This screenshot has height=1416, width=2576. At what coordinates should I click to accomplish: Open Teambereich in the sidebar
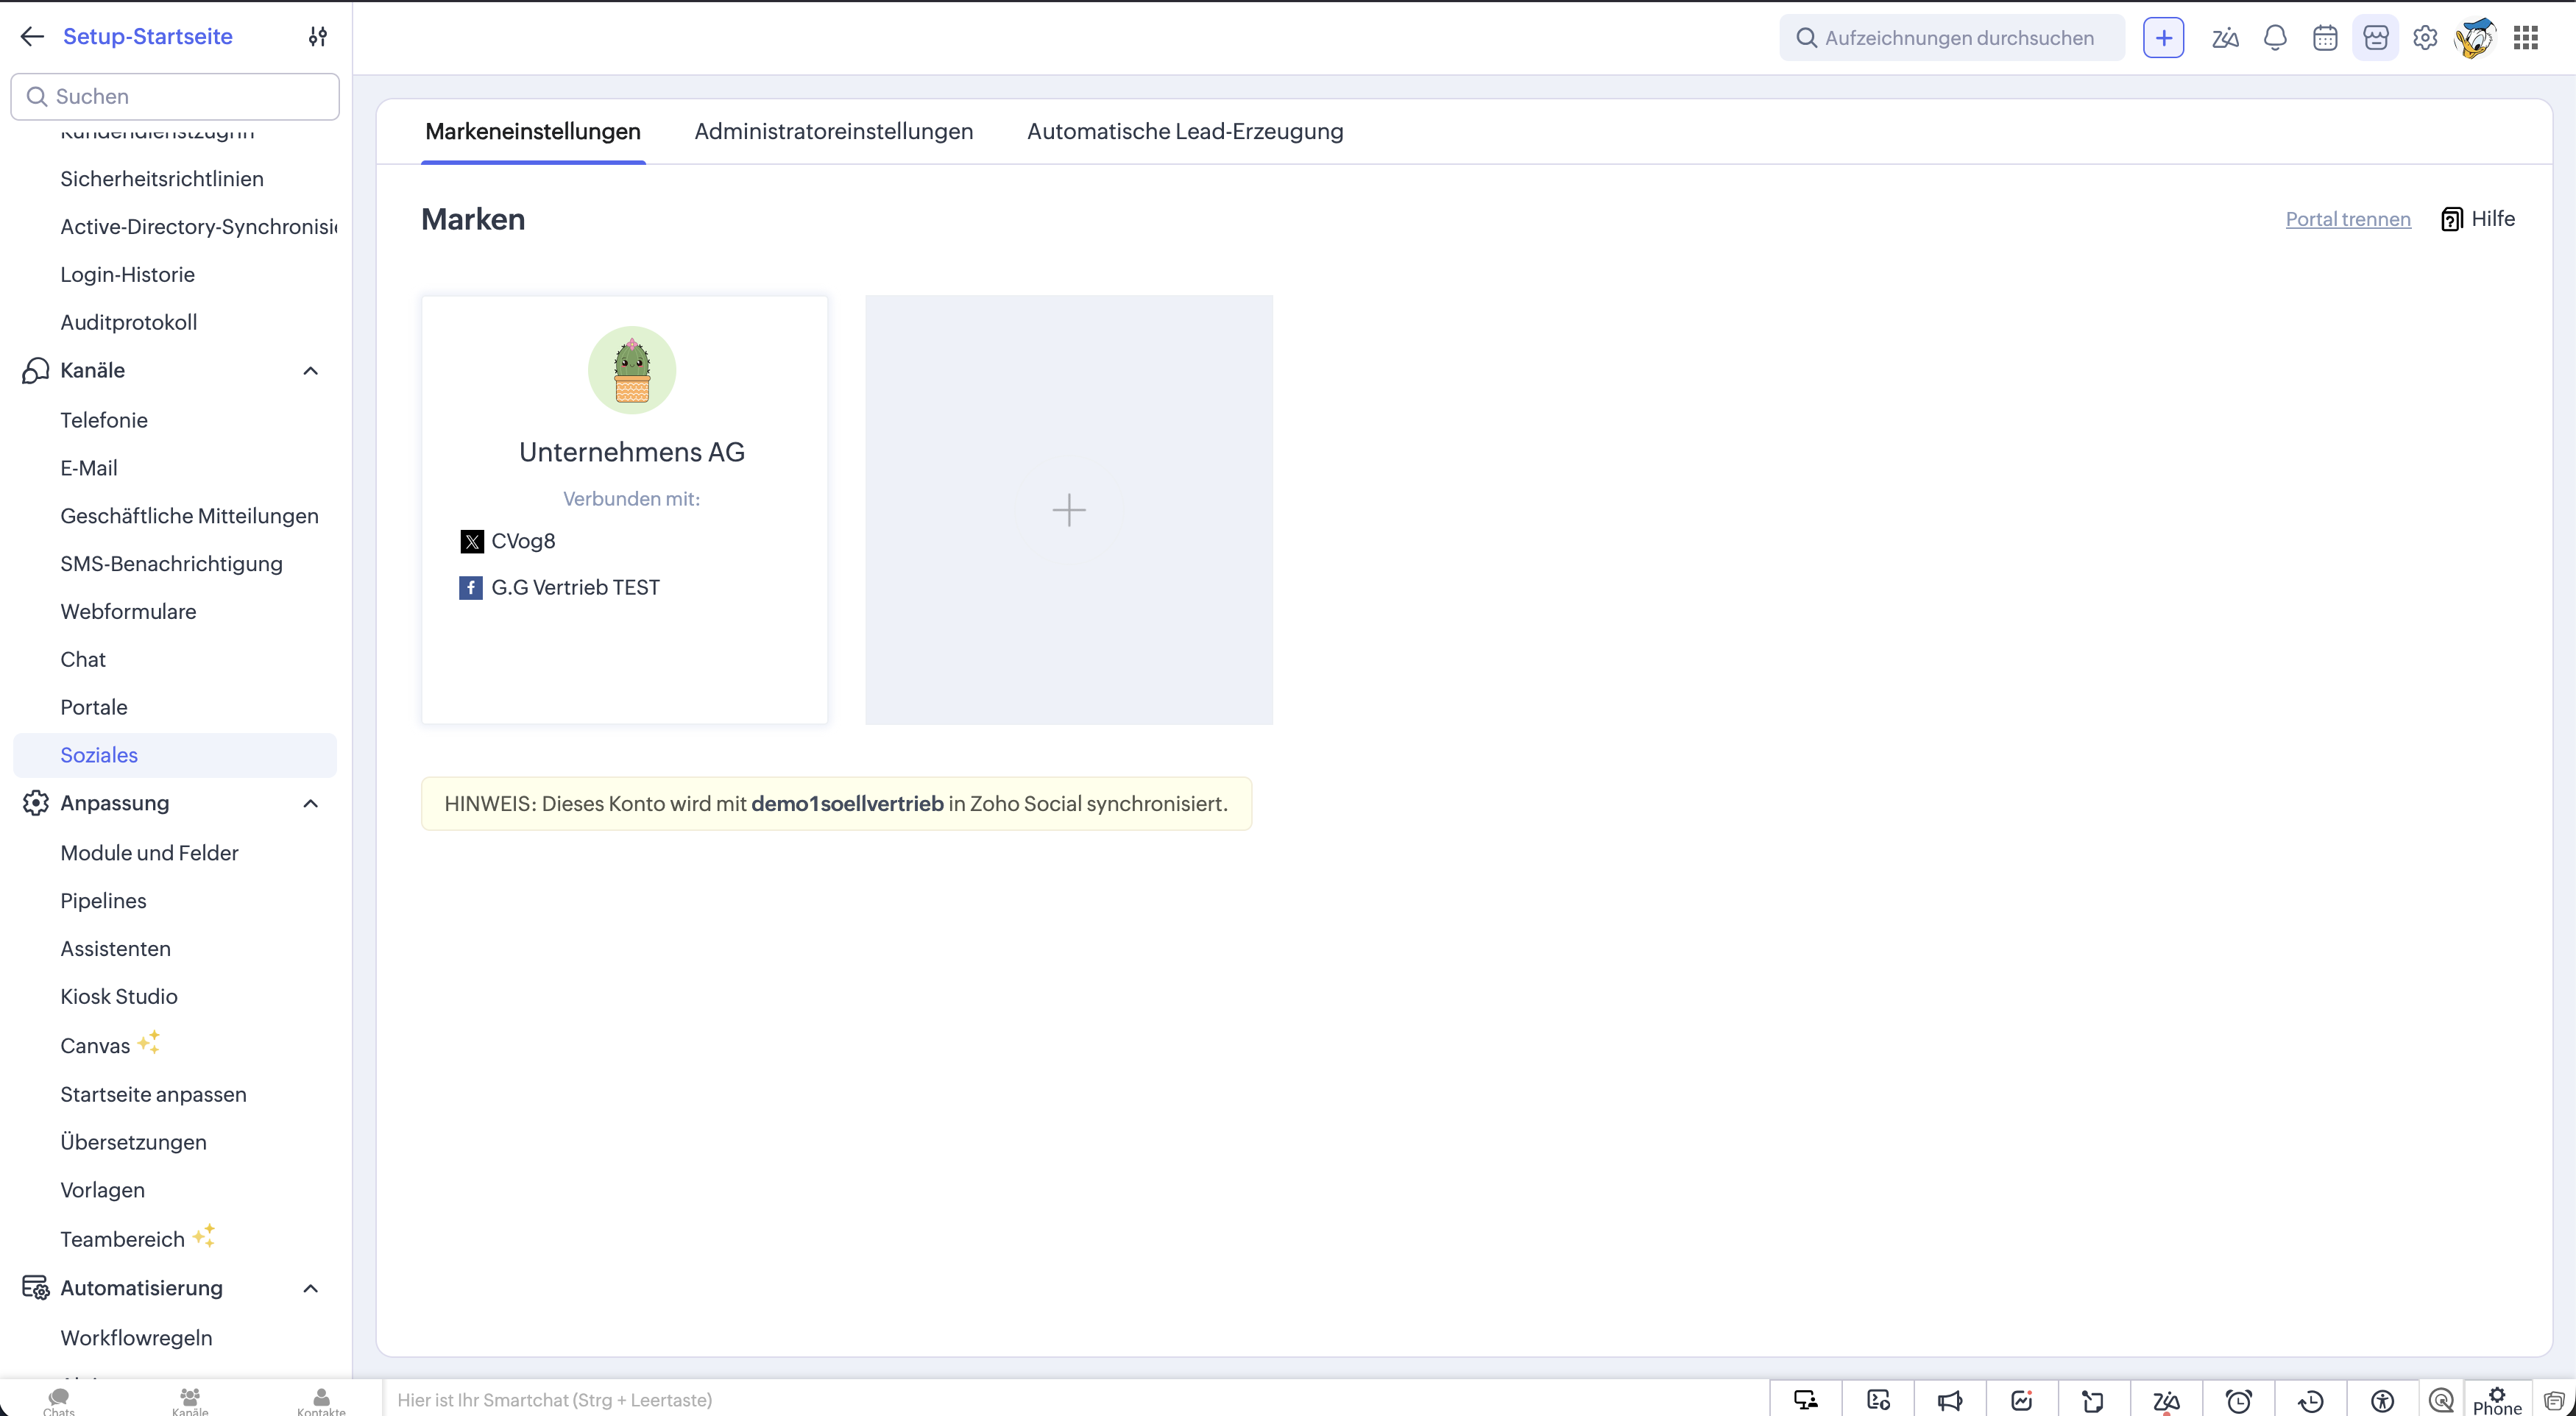(x=122, y=1240)
